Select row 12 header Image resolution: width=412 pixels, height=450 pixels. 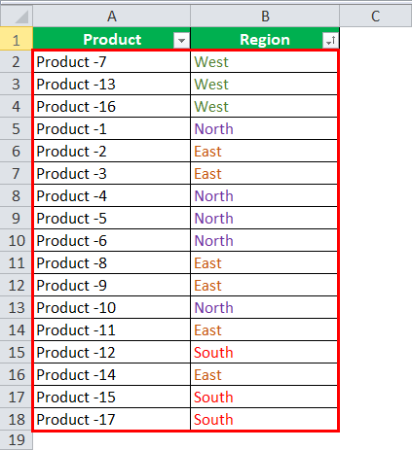16,286
